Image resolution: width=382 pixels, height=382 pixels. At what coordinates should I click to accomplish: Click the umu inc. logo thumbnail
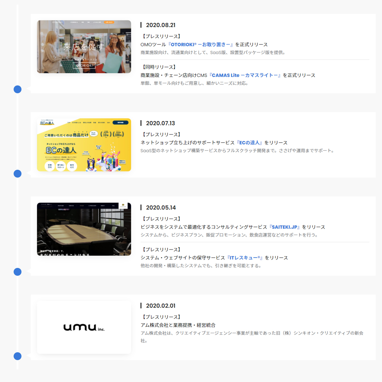[x=84, y=327]
